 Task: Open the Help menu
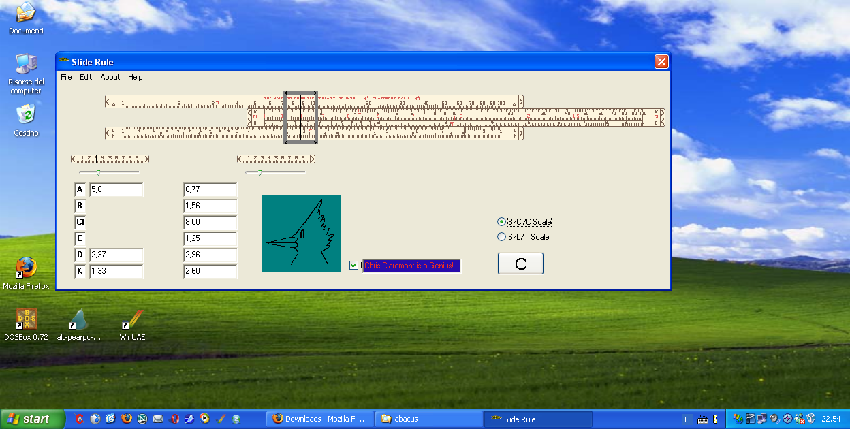coord(136,77)
